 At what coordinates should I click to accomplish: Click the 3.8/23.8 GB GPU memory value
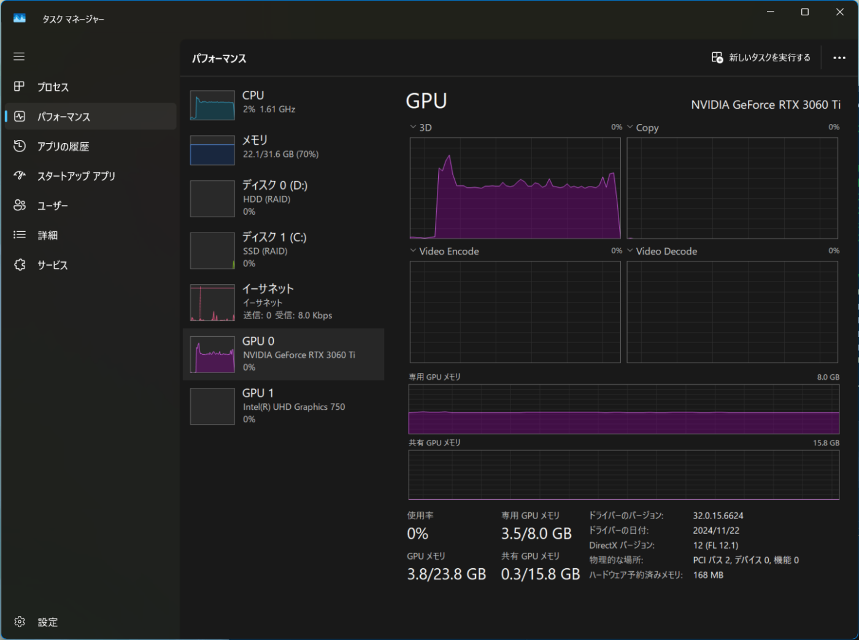click(x=447, y=574)
